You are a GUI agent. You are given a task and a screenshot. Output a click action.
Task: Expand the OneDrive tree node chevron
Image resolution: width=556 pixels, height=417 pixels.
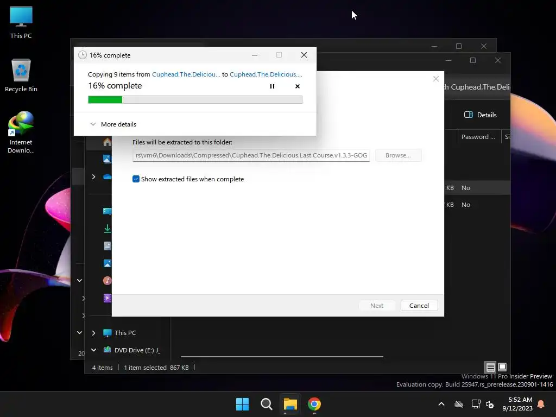93,176
